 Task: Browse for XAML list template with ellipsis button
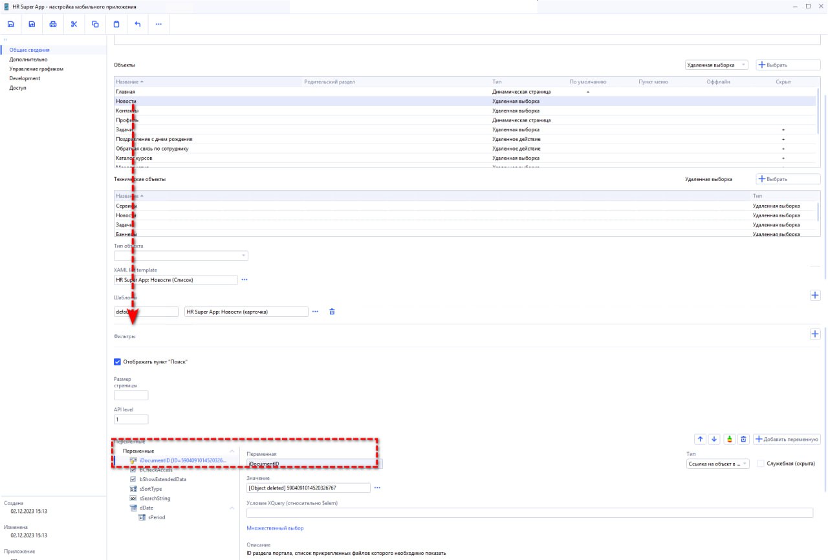click(x=245, y=280)
